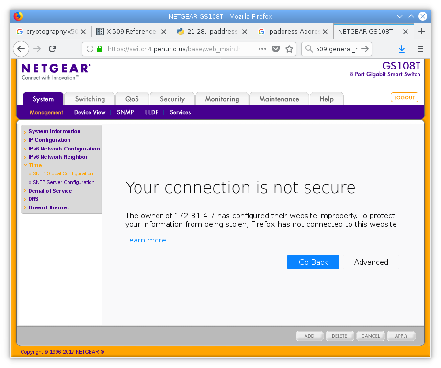The height and width of the screenshot is (368, 441).
Task: Collapse the Time tree section
Action: click(35, 165)
